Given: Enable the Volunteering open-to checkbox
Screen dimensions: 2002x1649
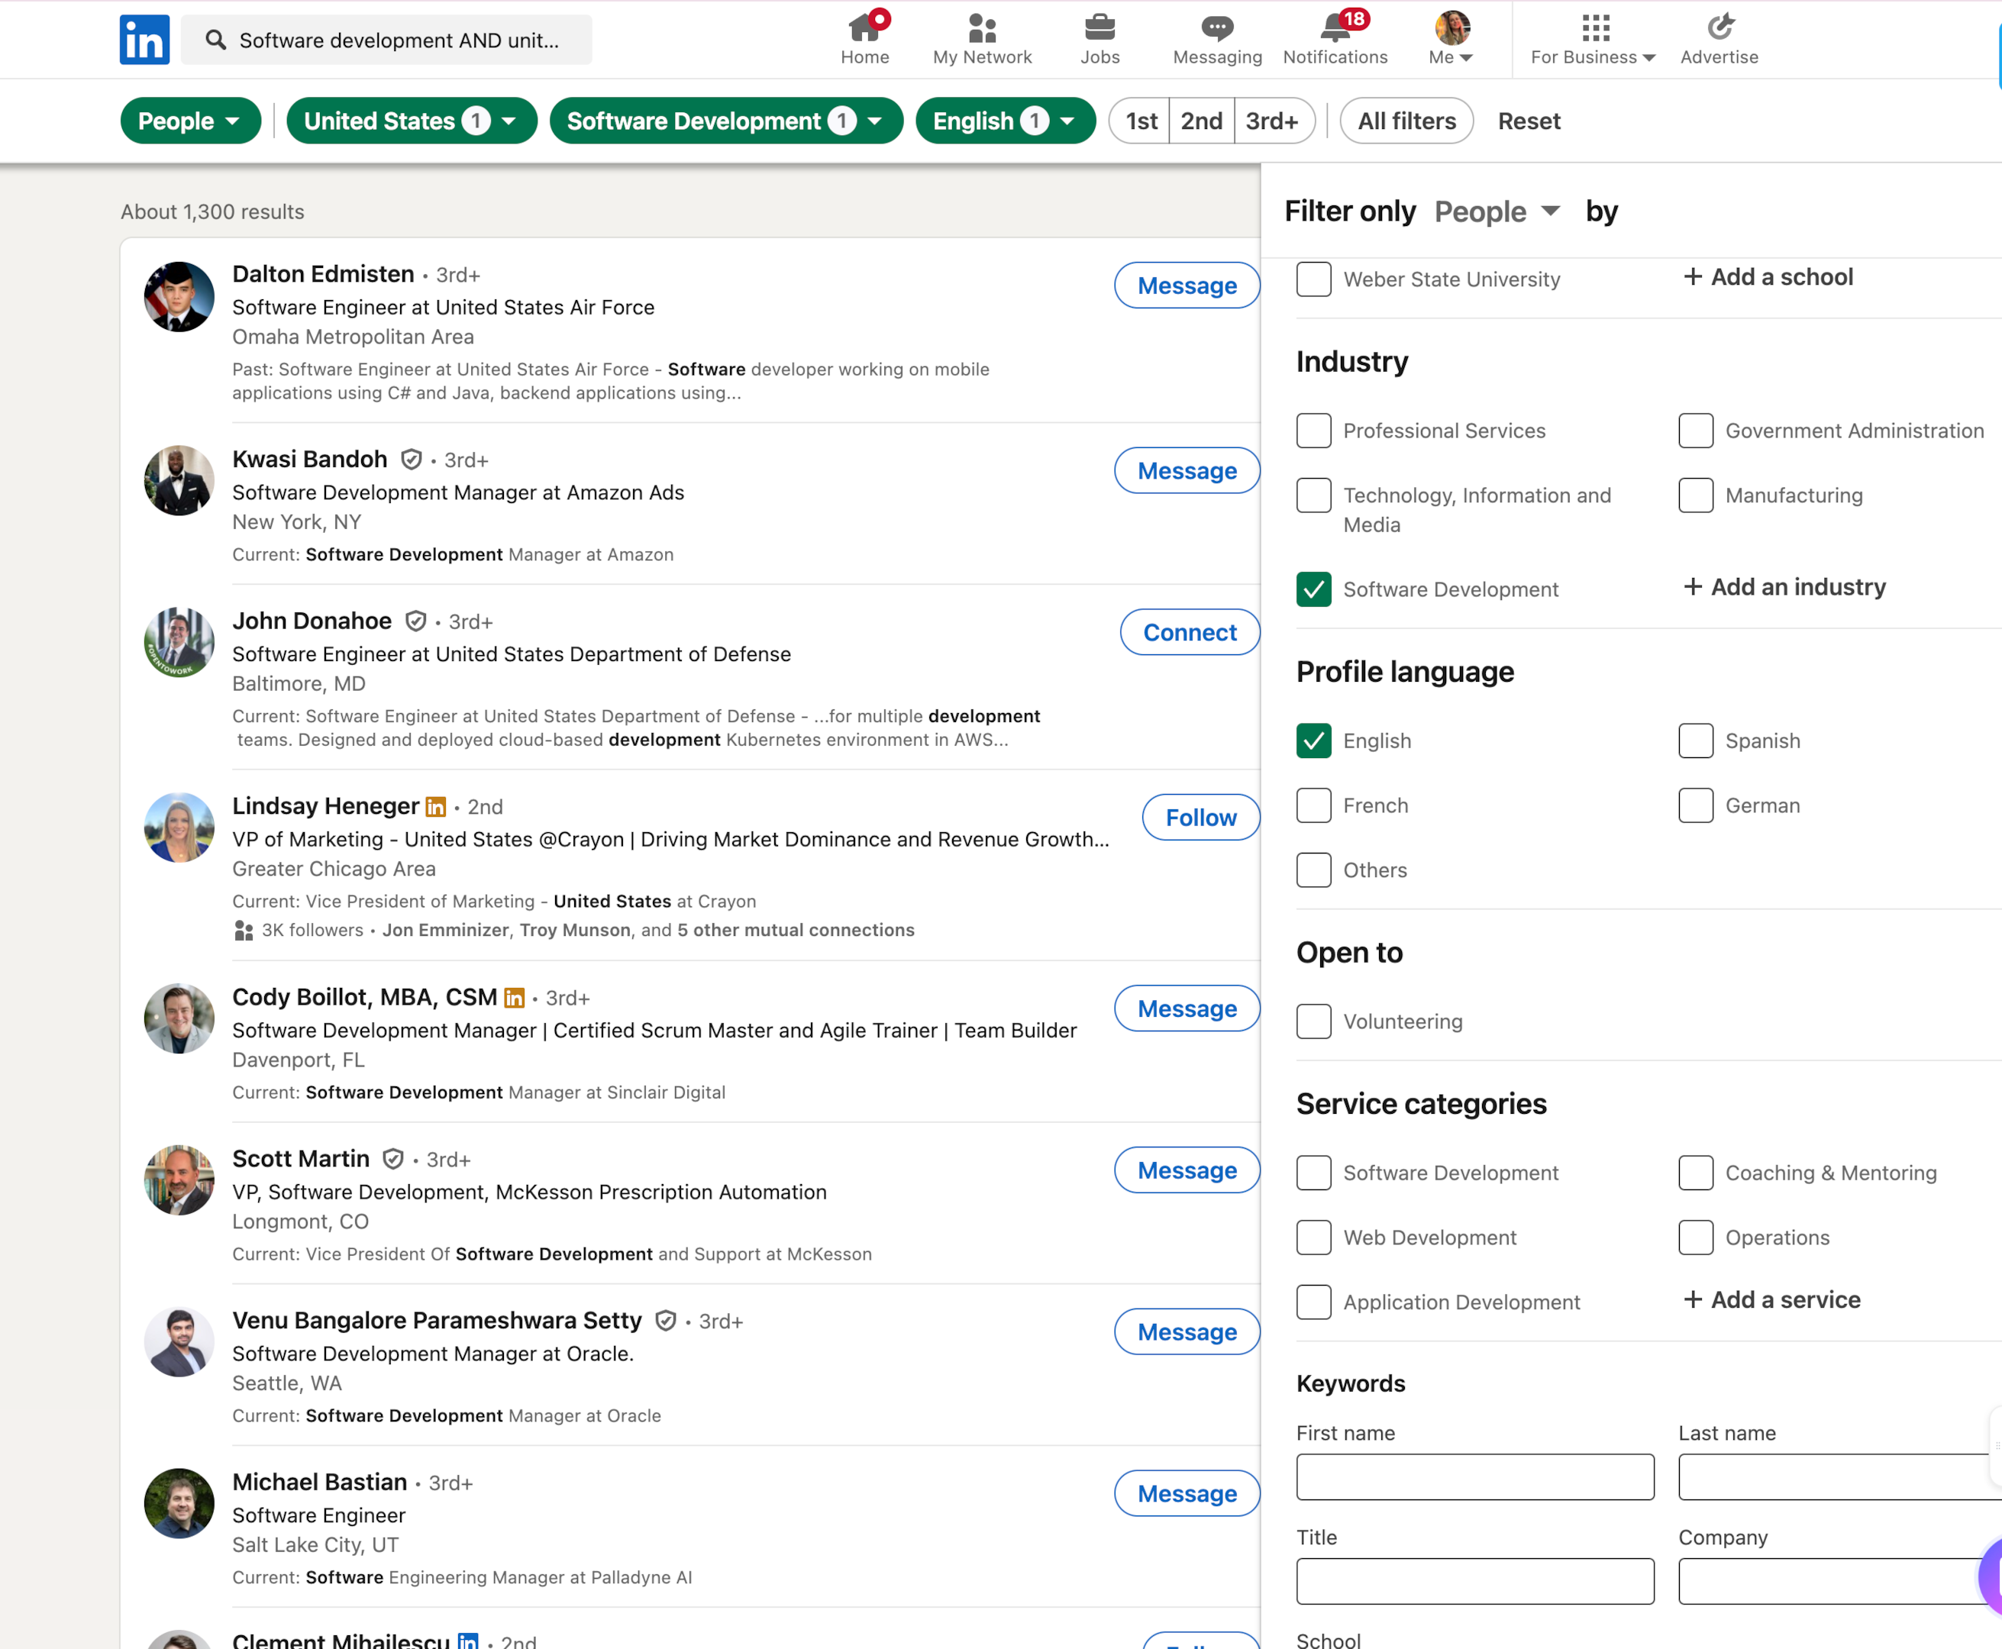Looking at the screenshot, I should [1313, 1021].
